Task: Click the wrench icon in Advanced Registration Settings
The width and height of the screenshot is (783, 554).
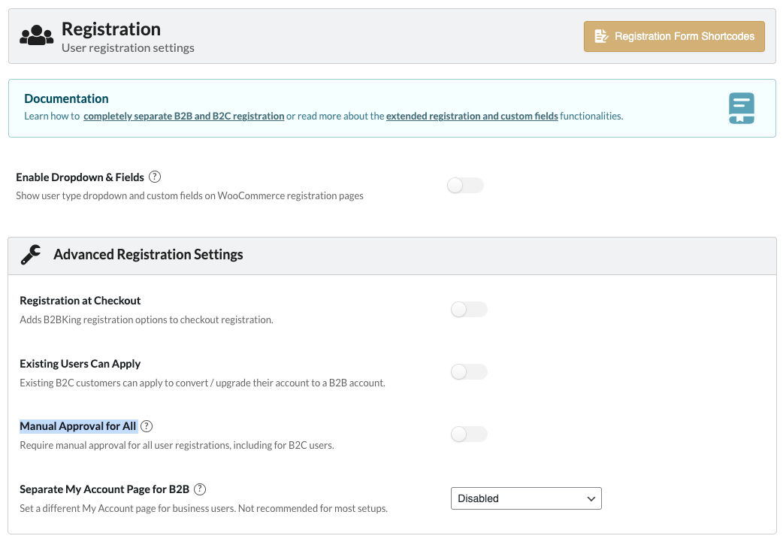Action: click(x=31, y=255)
